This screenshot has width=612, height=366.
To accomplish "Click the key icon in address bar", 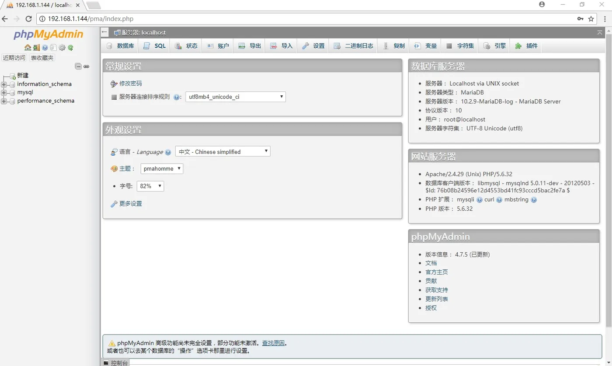I will (x=581, y=19).
